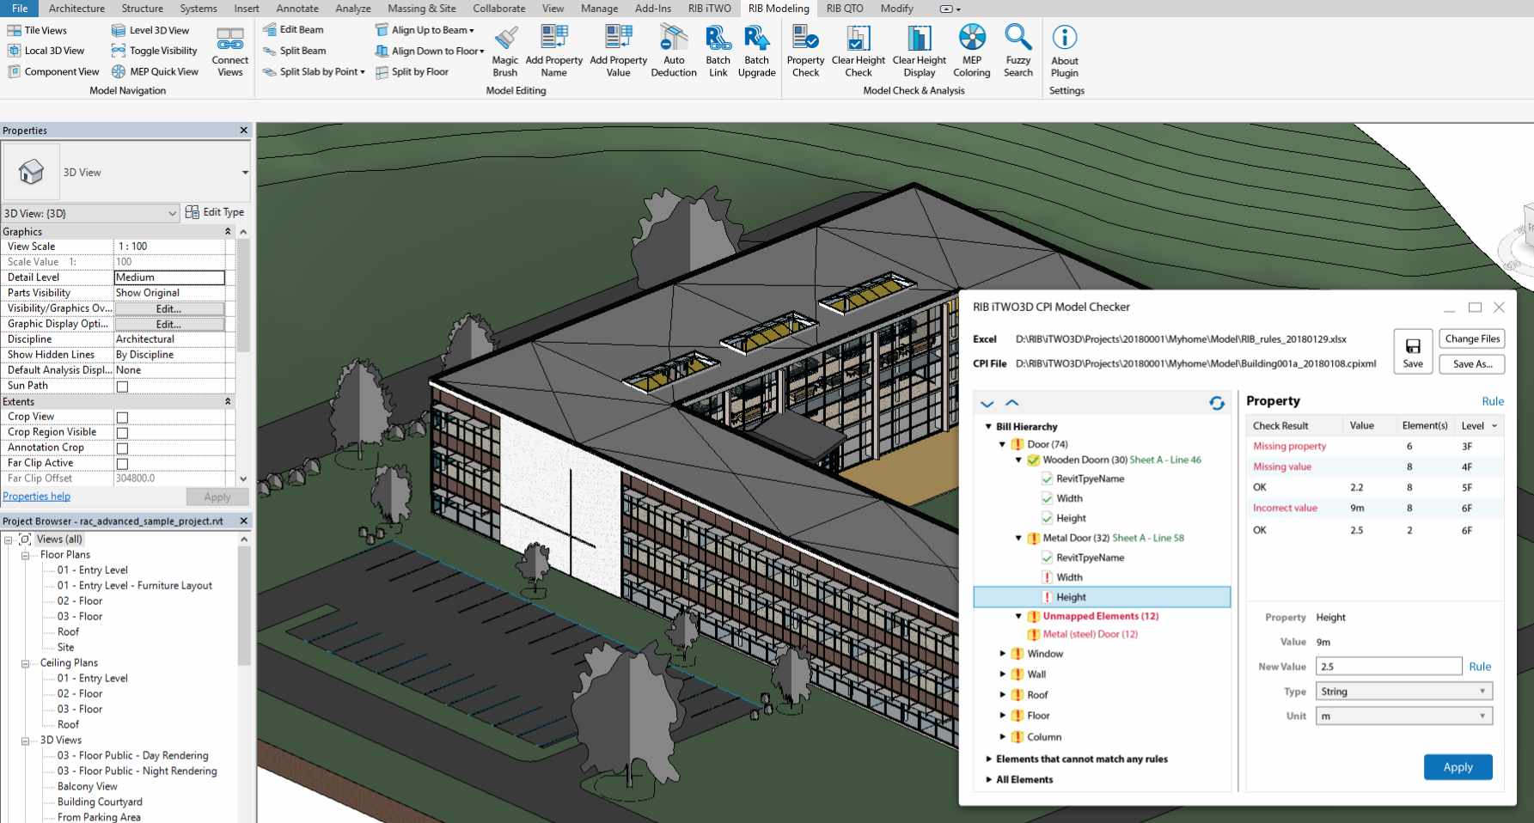Enable the Sun Path checkbox
The width and height of the screenshot is (1534, 823).
pyautogui.click(x=122, y=387)
